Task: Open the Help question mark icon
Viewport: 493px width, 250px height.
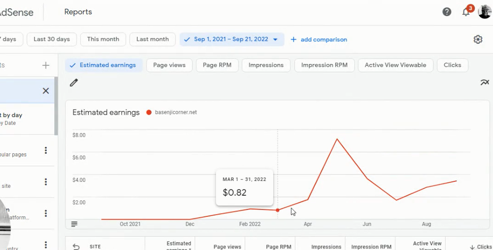Action: [x=447, y=12]
